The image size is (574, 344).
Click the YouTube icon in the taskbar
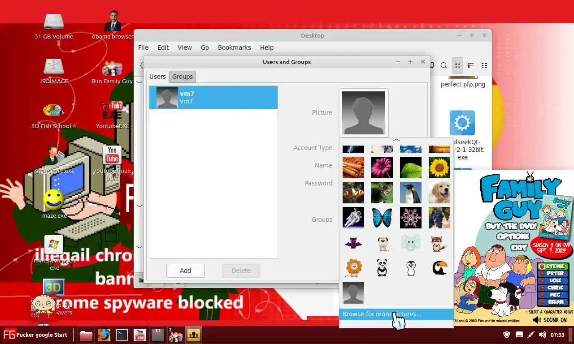pos(140,335)
